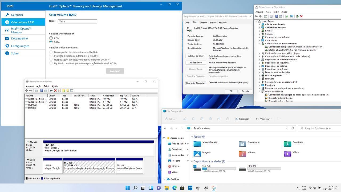Click red X uninstall icon in Gerenciador de Dispositivos toolbar
The image size is (341, 192).
301,16
